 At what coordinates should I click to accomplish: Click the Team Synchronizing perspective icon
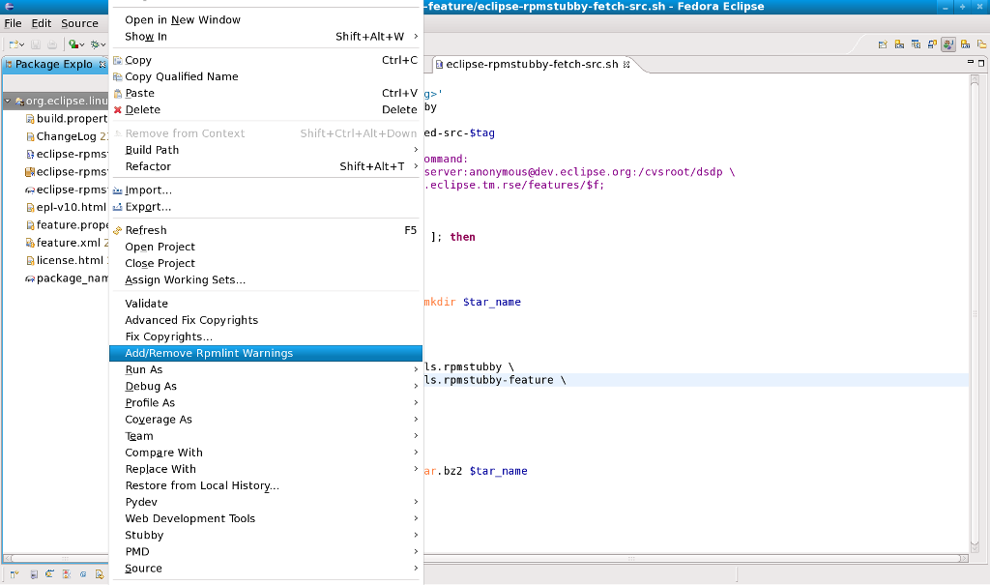[932, 44]
